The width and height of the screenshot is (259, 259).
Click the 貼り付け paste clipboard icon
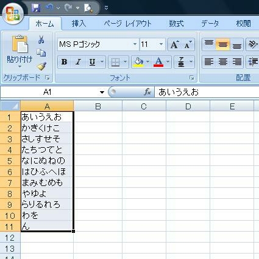click(20, 44)
